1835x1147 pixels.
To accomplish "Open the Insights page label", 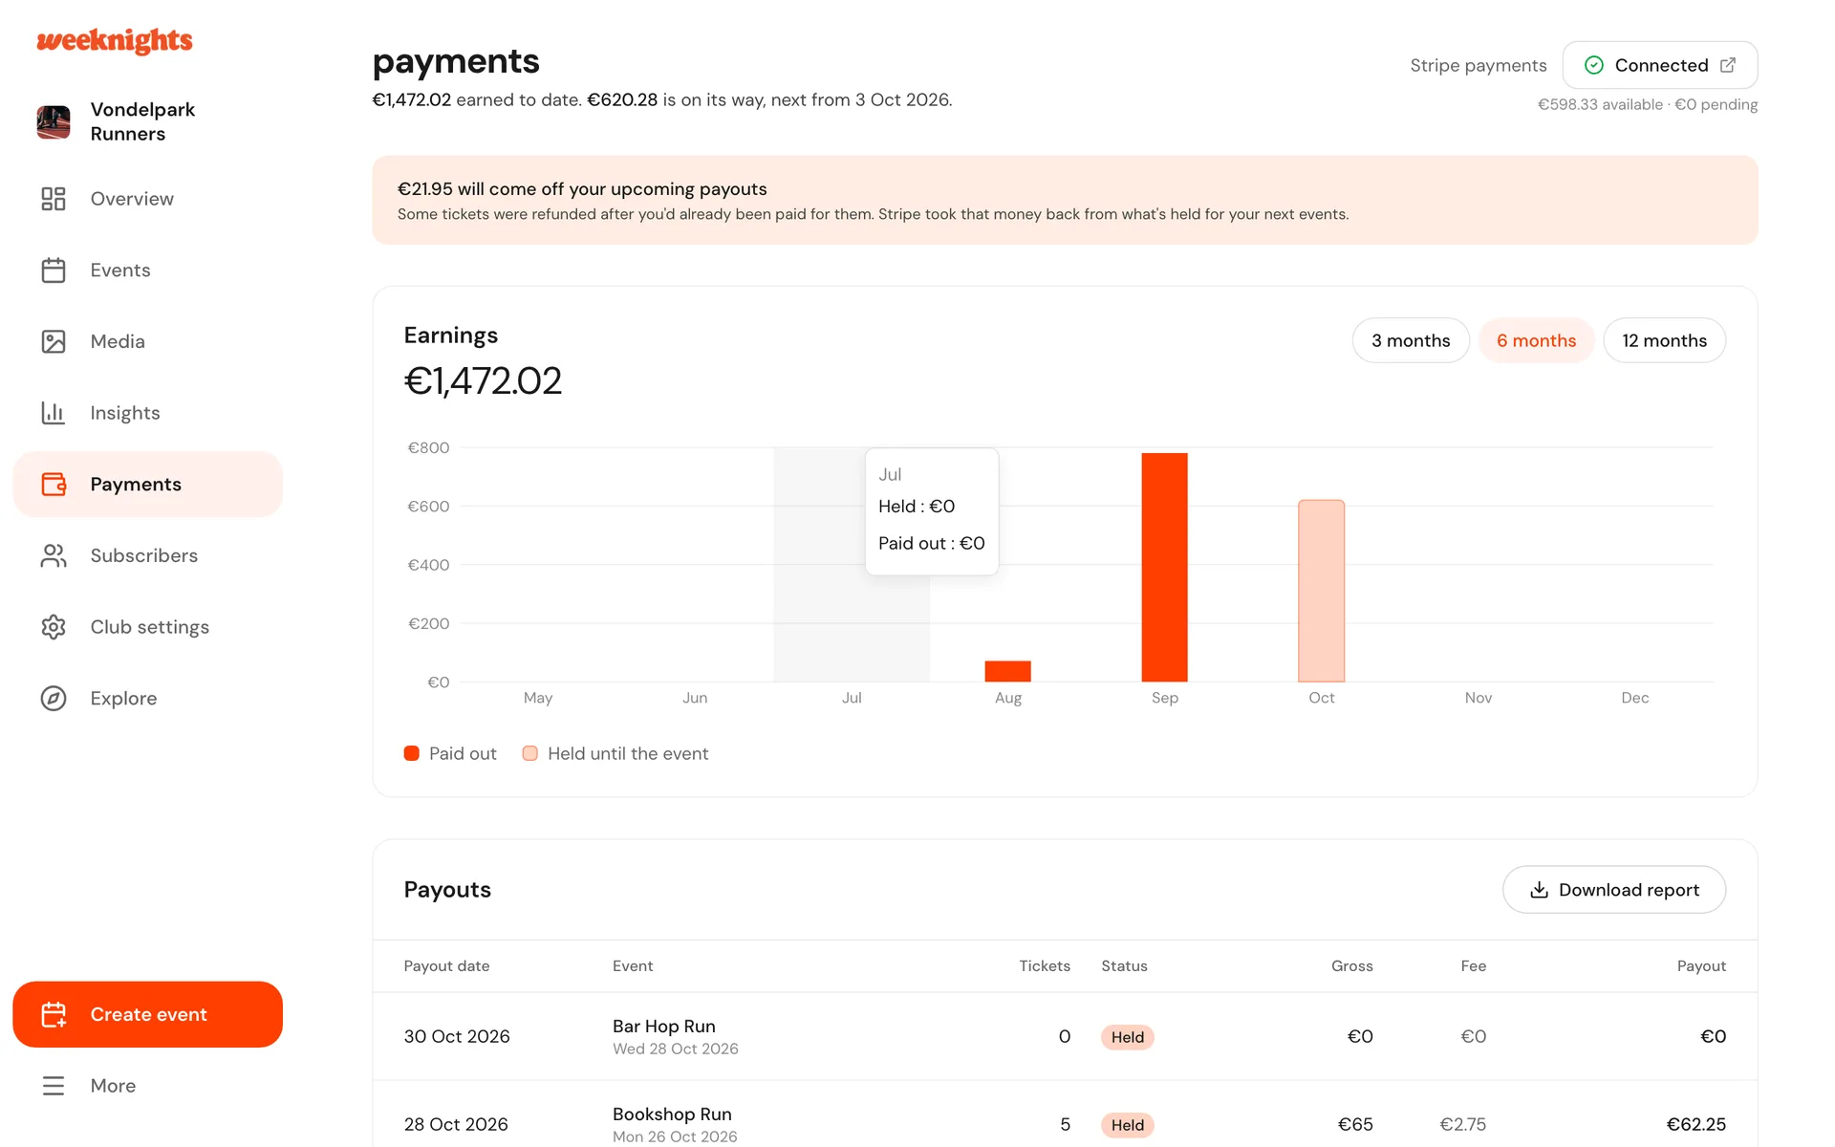I will pos(125,413).
